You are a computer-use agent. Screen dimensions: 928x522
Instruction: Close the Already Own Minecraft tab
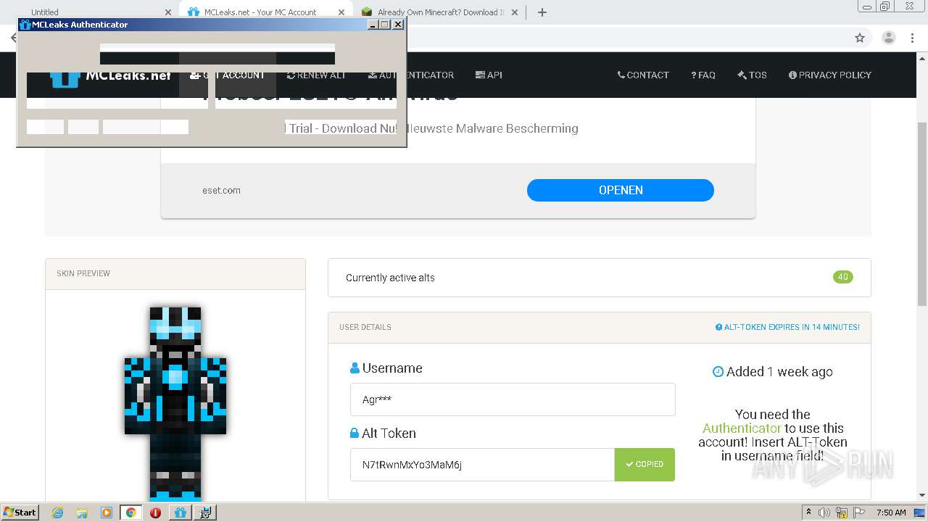coord(515,12)
